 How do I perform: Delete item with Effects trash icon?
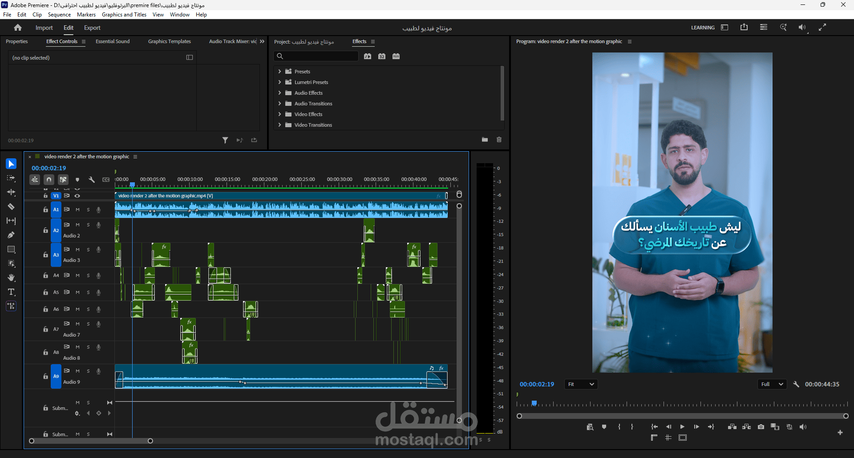[x=499, y=140]
